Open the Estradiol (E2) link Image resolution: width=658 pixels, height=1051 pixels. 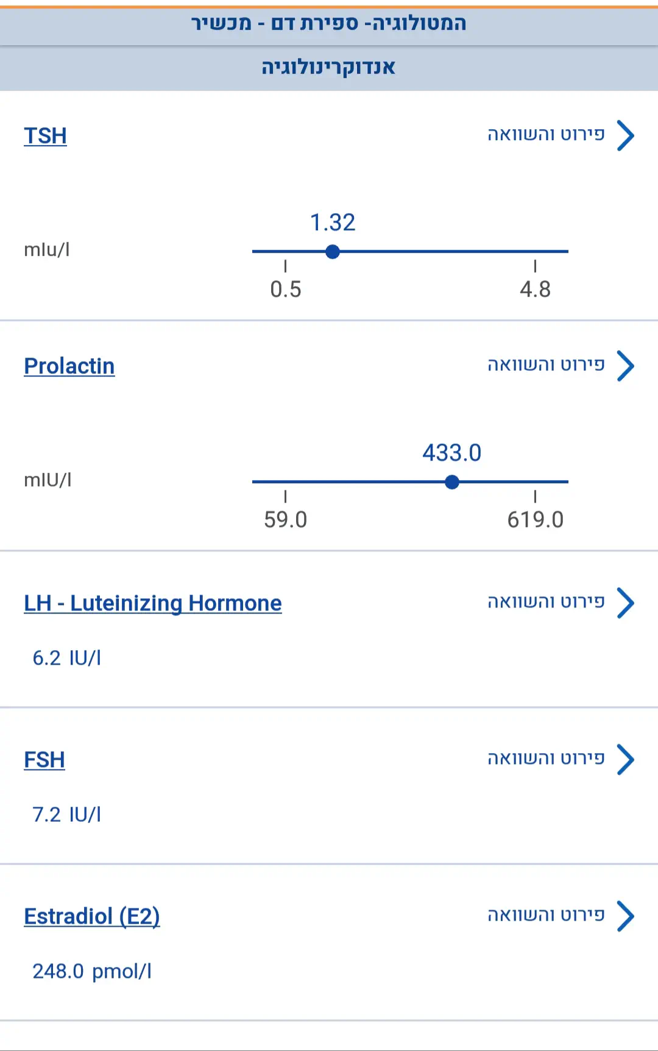tap(91, 916)
